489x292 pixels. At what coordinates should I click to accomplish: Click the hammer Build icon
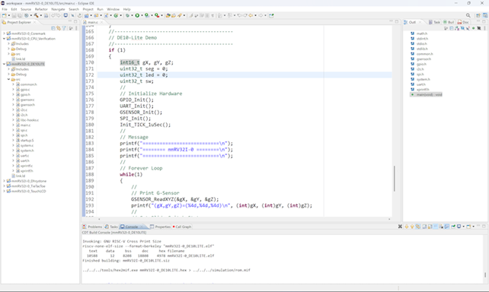pos(37,15)
